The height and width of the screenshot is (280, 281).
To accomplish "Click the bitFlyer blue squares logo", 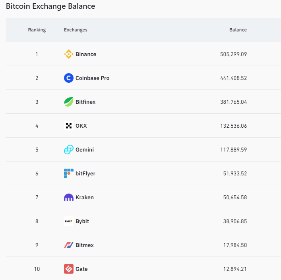I will coord(69,173).
